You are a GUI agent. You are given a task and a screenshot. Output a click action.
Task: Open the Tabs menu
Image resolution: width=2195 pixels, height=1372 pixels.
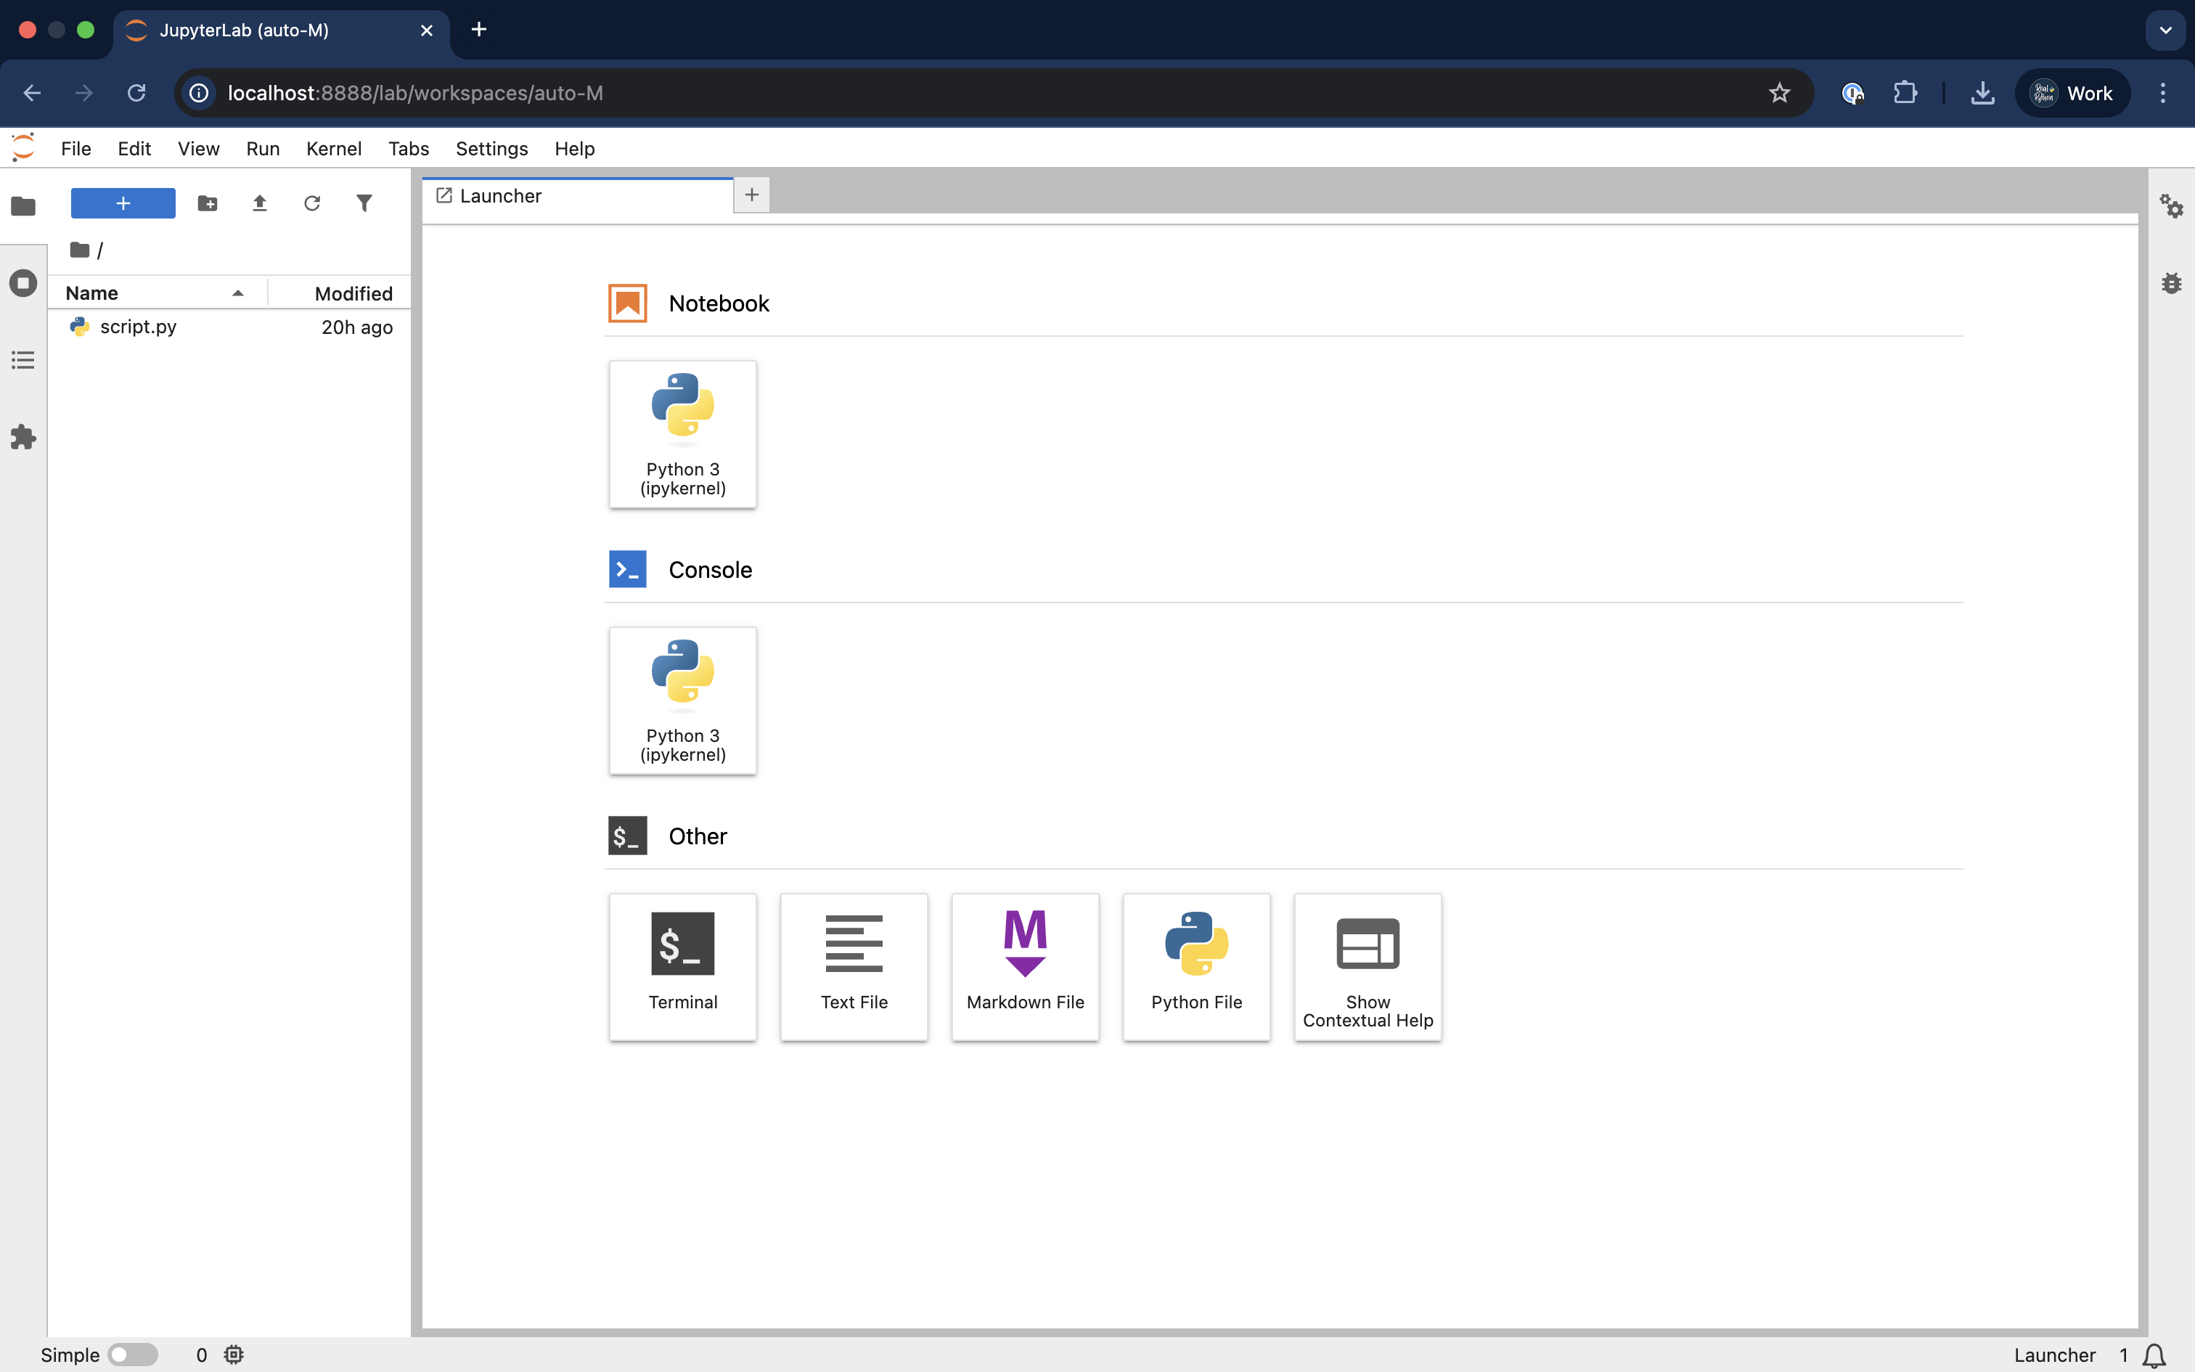[x=409, y=149]
